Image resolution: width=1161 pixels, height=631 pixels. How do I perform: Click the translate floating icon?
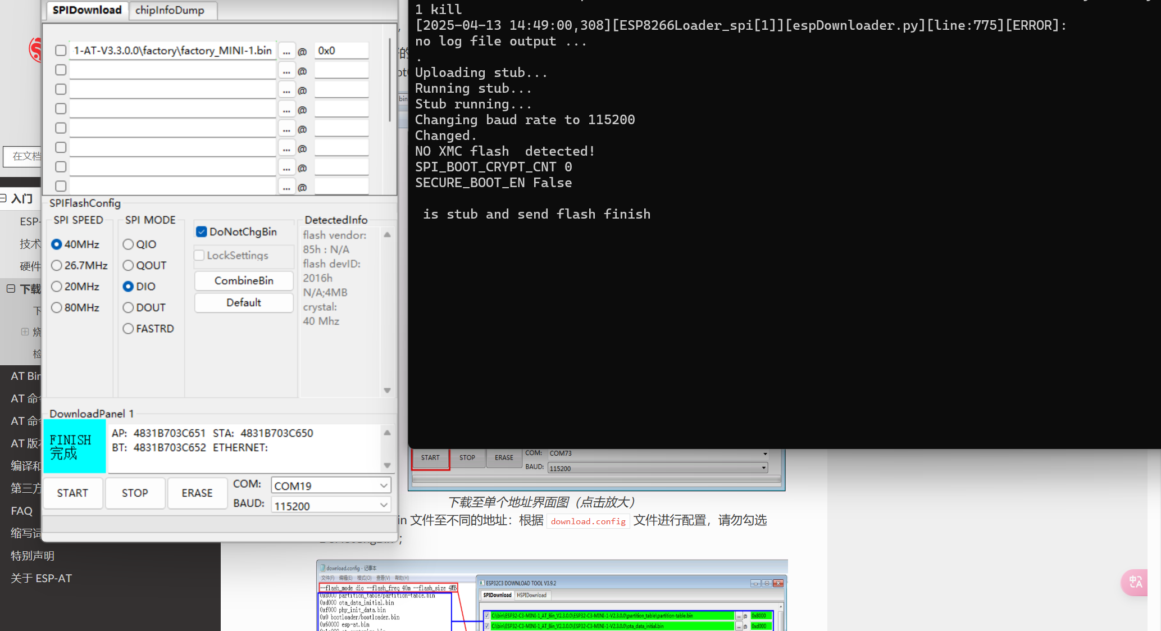click(1135, 582)
